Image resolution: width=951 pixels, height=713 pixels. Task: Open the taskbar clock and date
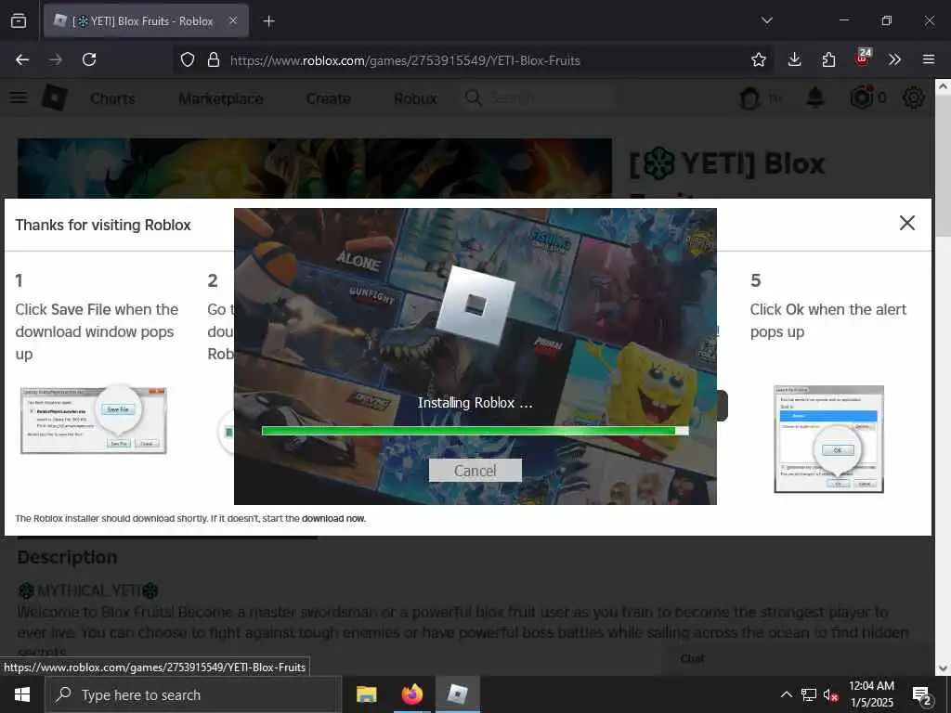871,694
